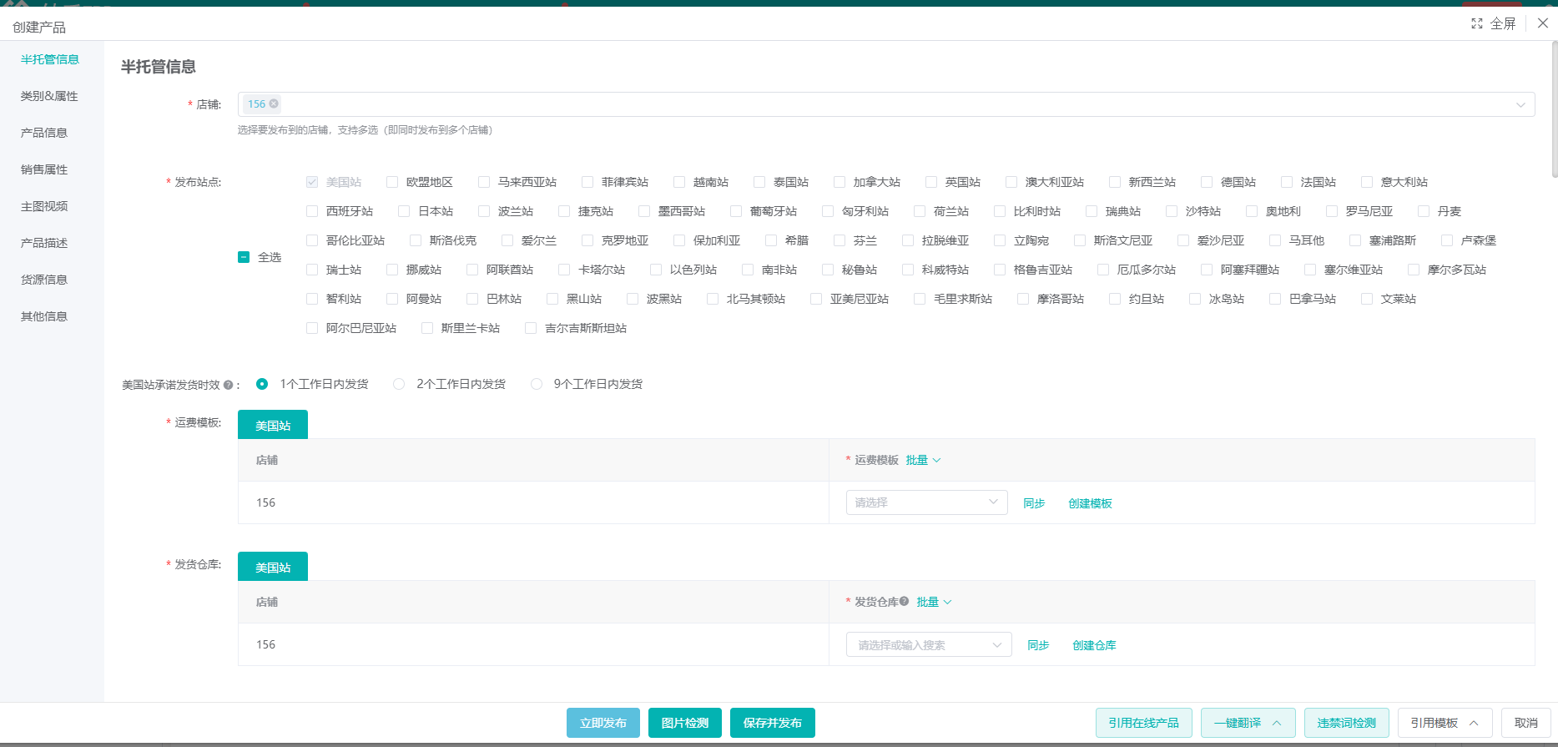Select 2个工作日内发货 radio option
Screen dimensions: 1558x747
pos(399,384)
